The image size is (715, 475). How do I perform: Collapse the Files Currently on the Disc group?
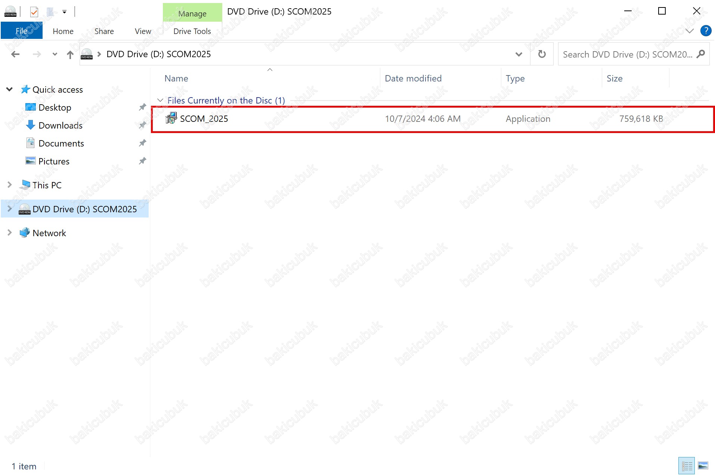tap(160, 101)
